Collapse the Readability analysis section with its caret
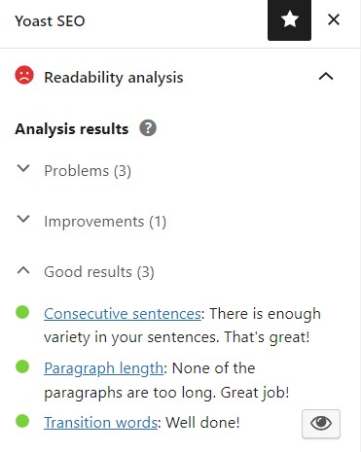 [326, 77]
